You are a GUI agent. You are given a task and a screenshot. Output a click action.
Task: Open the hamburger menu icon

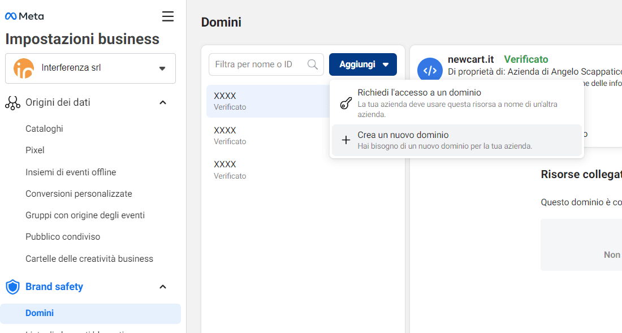point(168,16)
